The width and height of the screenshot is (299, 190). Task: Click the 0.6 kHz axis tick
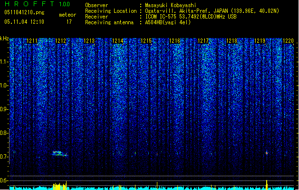(x=4, y=180)
